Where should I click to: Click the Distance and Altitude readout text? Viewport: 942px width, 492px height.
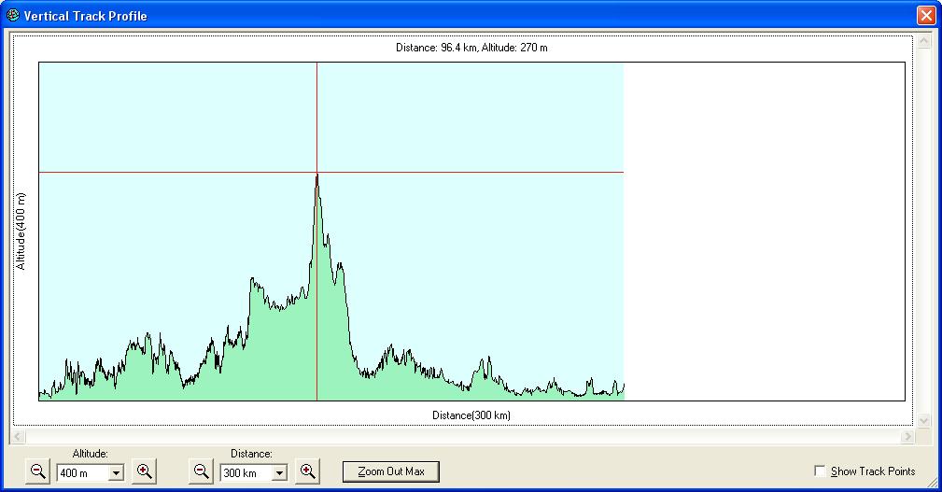pos(471,48)
